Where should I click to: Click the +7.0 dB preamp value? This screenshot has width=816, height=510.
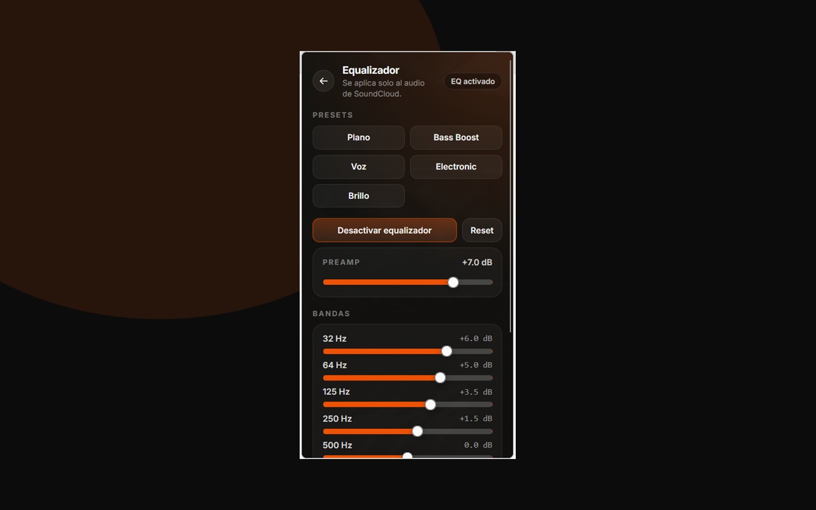point(477,263)
